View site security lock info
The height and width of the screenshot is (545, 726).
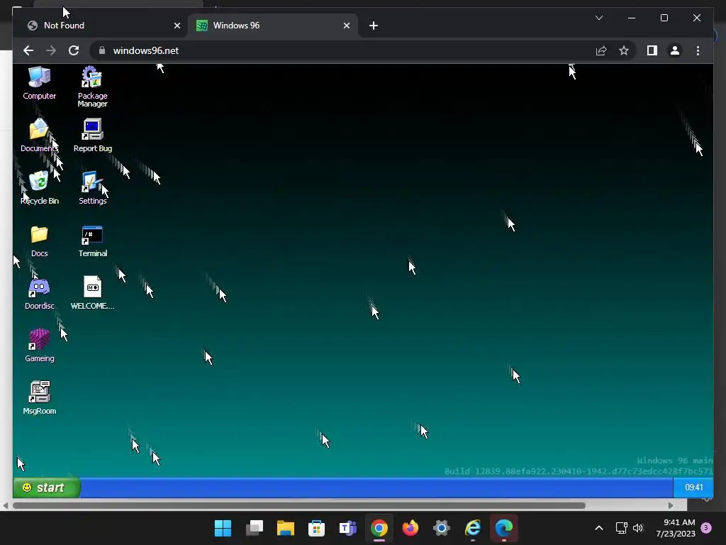click(x=102, y=50)
